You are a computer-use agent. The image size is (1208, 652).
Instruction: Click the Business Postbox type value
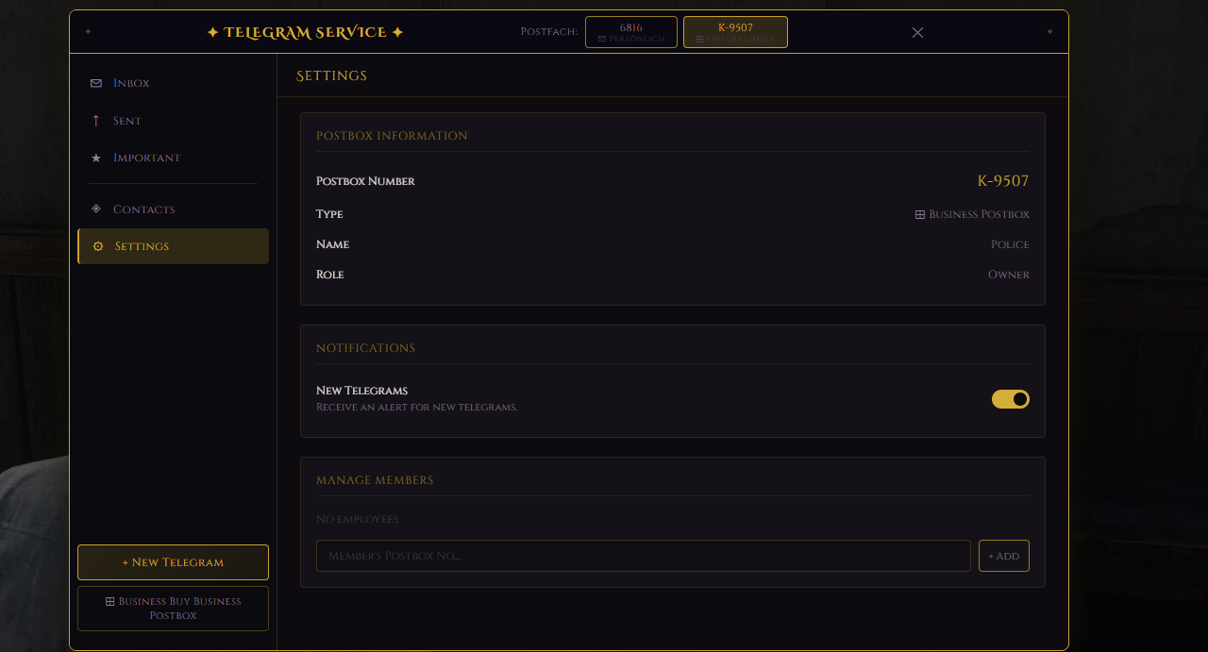click(x=972, y=215)
